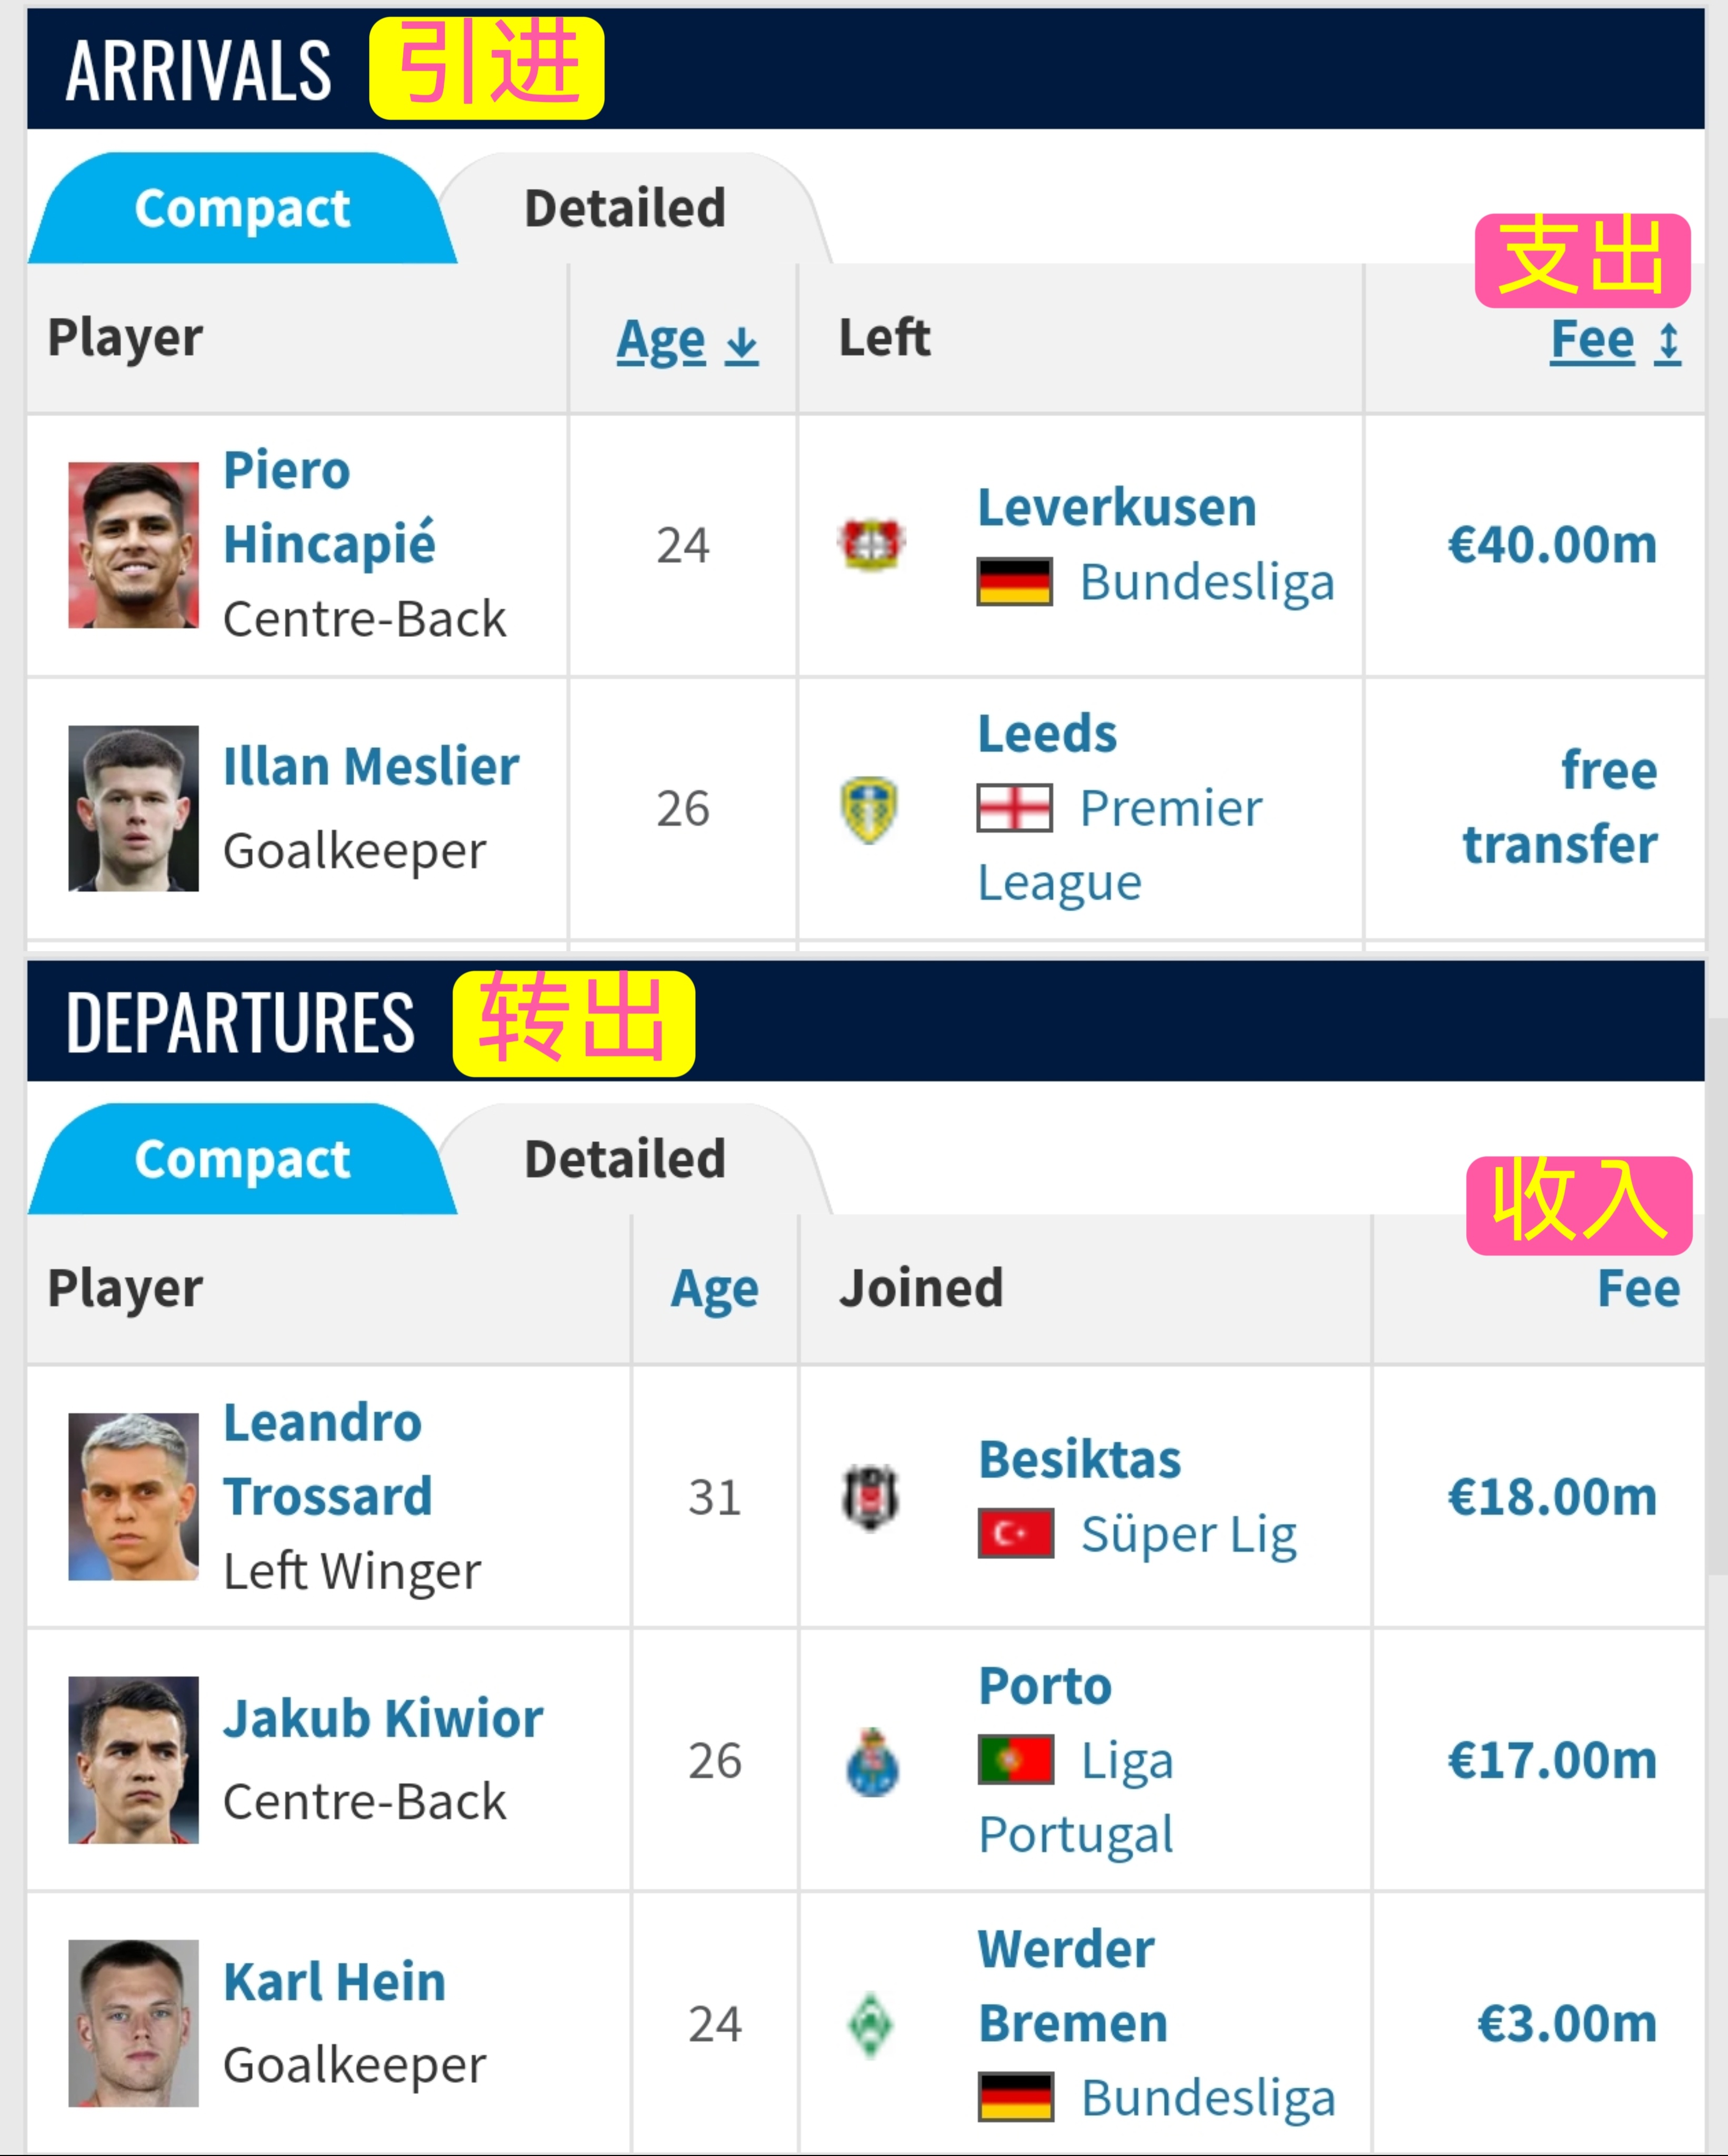
Task: Sort arrivals by Age column
Action: click(687, 340)
